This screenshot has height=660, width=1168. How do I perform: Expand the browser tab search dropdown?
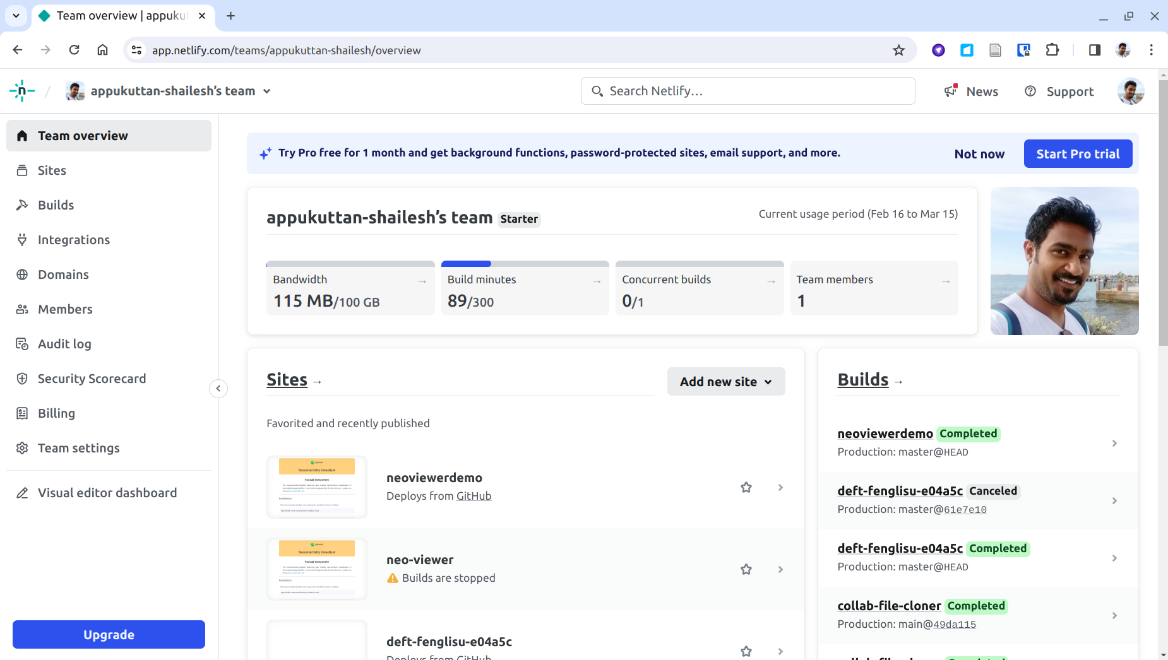tap(16, 16)
